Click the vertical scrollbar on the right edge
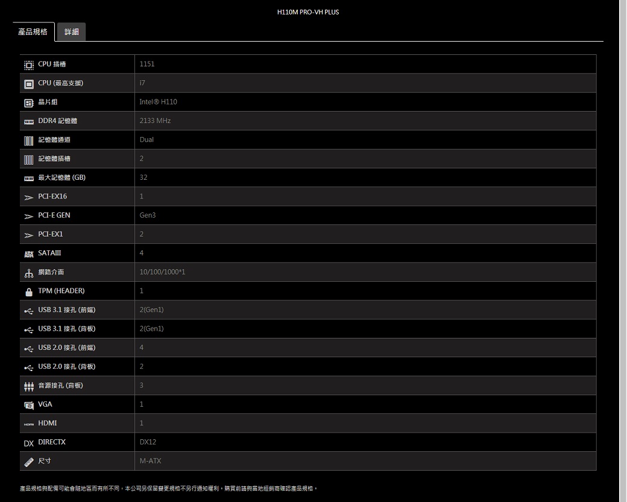Screen dimensions: 627x502 623,251
